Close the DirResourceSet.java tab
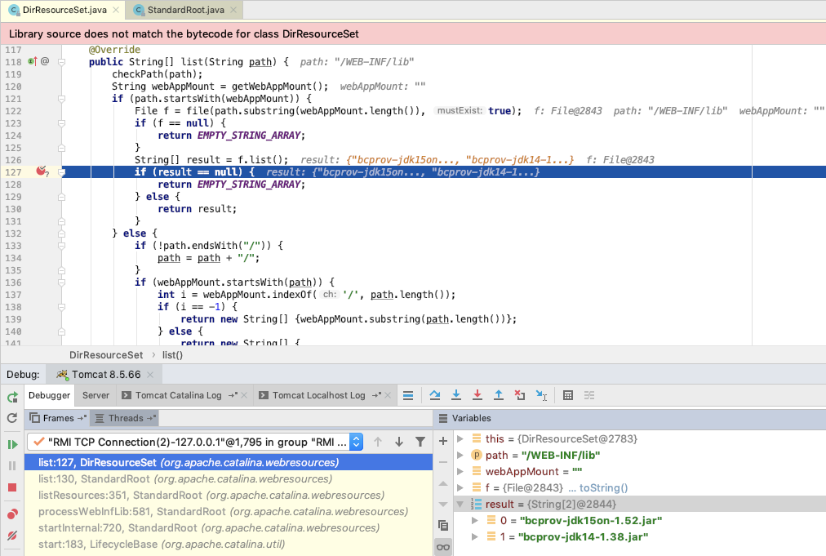 [x=116, y=10]
